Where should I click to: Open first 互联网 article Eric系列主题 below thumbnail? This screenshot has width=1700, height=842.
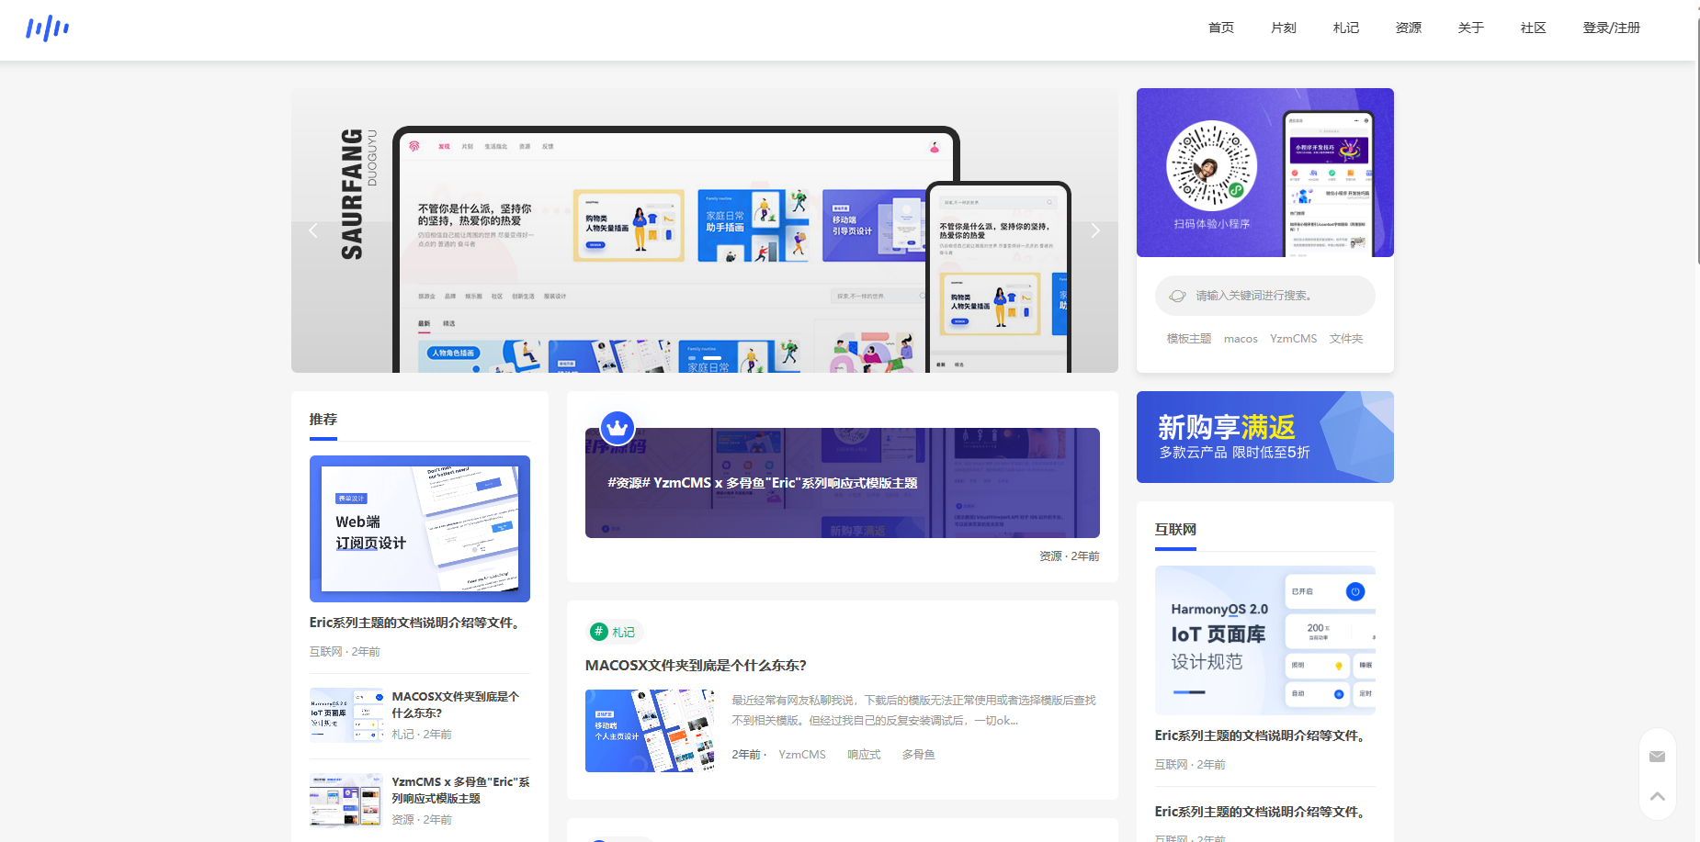click(x=1263, y=735)
